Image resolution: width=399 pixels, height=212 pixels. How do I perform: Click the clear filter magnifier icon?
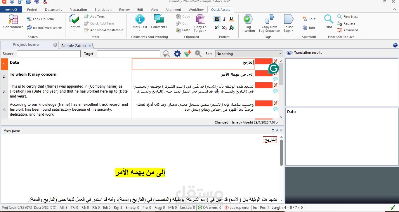(198, 53)
